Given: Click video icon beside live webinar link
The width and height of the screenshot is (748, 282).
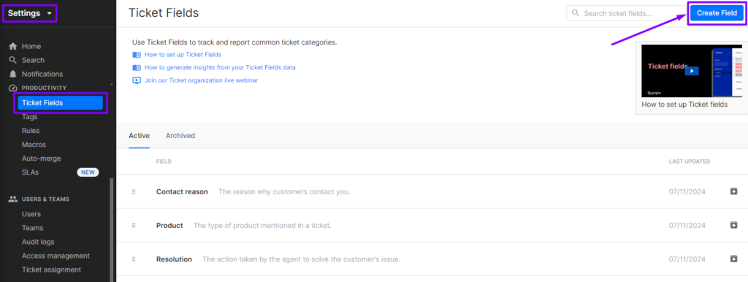Looking at the screenshot, I should 137,80.
